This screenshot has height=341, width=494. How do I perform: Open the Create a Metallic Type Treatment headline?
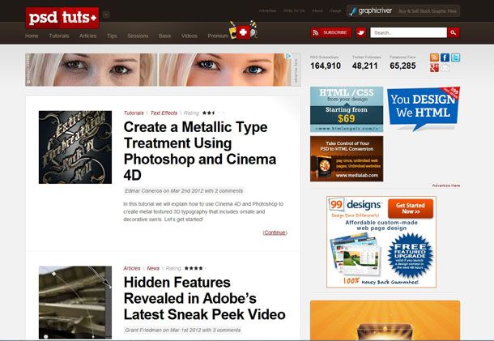coord(200,151)
